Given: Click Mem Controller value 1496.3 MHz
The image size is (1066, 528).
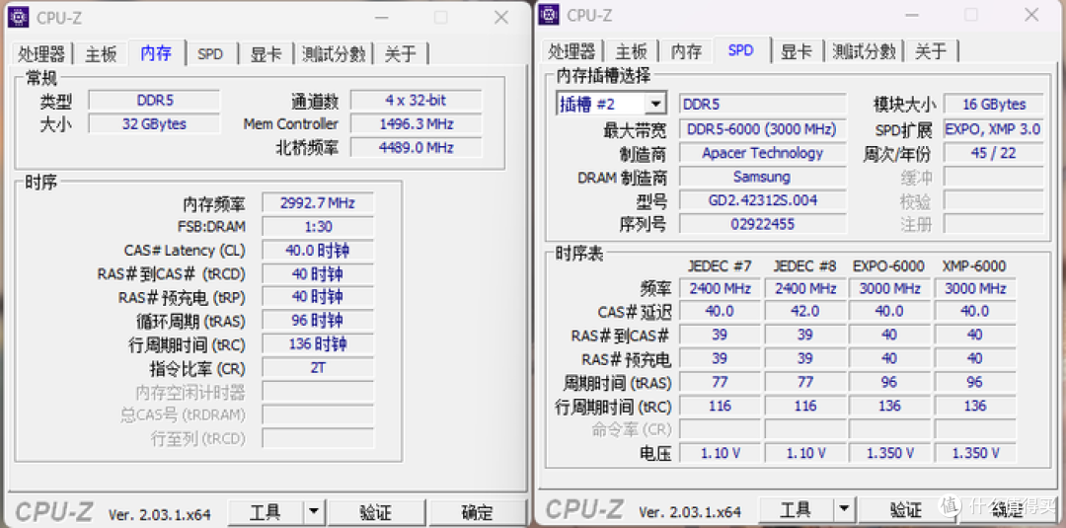Looking at the screenshot, I should pyautogui.click(x=417, y=123).
